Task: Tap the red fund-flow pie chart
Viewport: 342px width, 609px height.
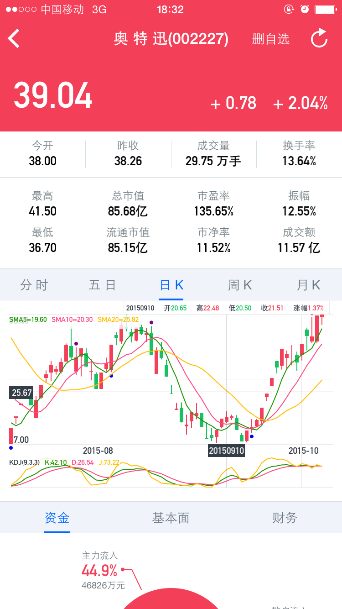Action: [x=171, y=599]
